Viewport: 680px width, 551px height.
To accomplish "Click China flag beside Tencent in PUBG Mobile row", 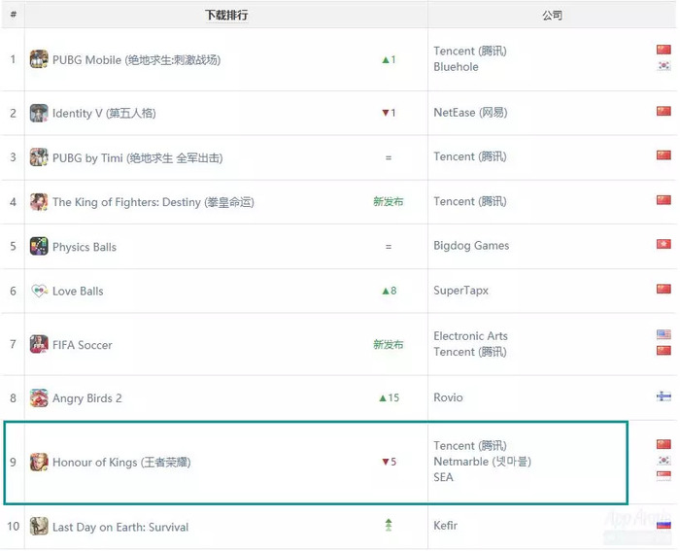I will [x=663, y=50].
